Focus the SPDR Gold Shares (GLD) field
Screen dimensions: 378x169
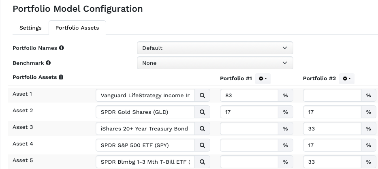point(145,112)
